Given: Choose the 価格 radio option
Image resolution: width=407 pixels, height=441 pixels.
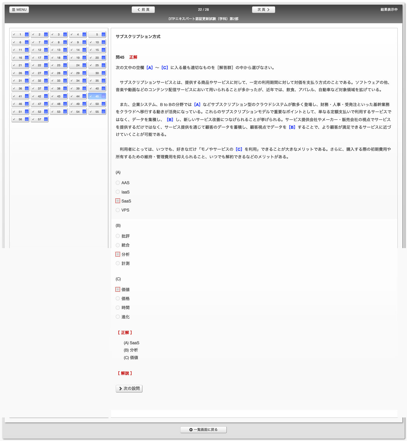Looking at the screenshot, I should [118, 298].
